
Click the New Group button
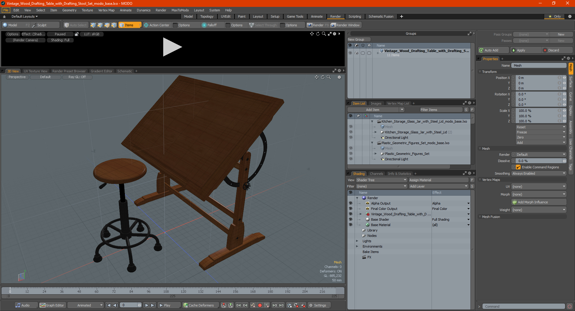359,39
